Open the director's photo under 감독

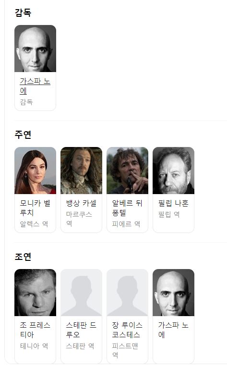click(35, 49)
